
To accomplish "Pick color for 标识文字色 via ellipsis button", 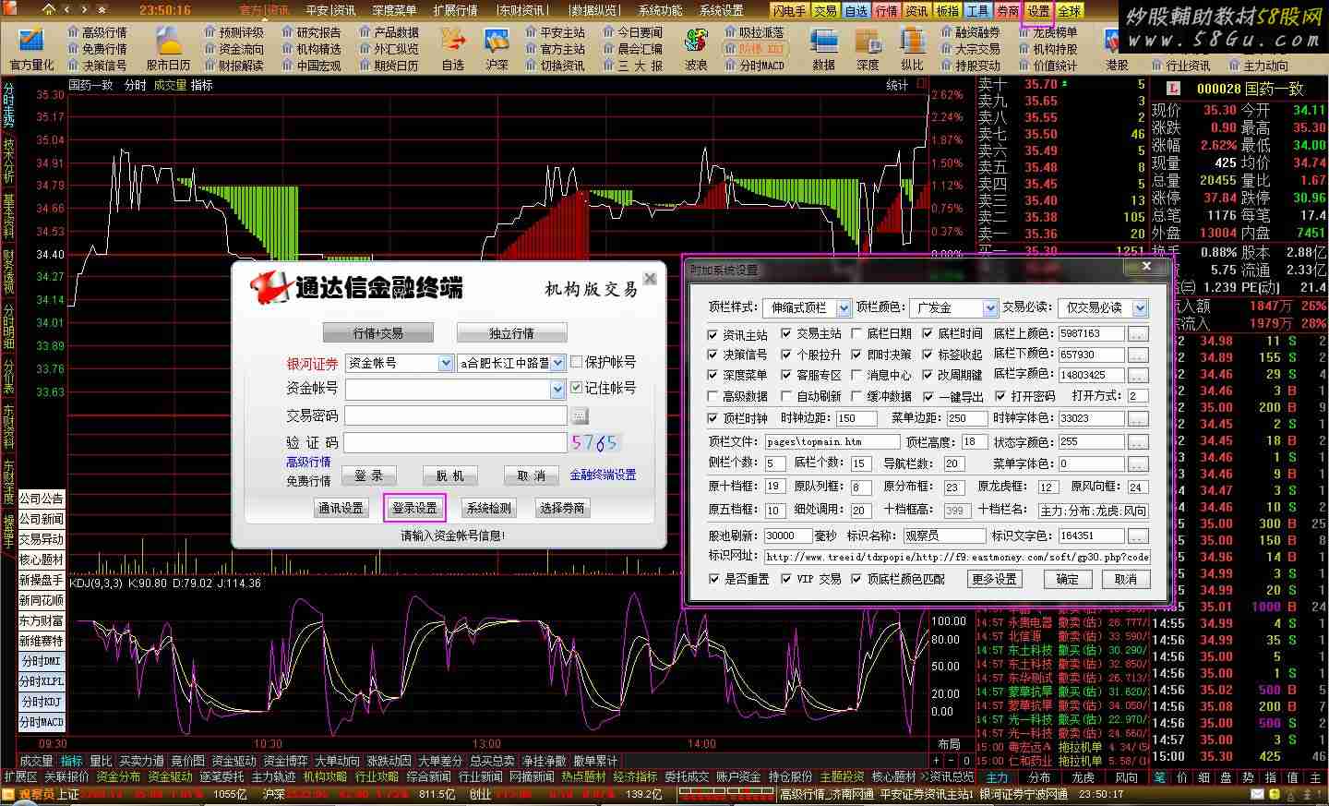I will pos(1137,535).
